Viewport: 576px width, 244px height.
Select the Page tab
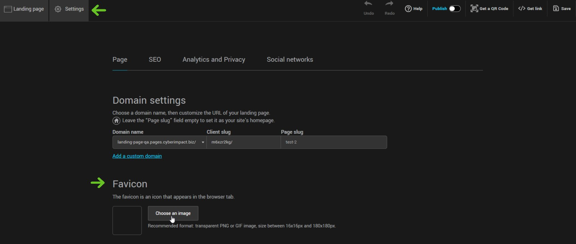(120, 60)
